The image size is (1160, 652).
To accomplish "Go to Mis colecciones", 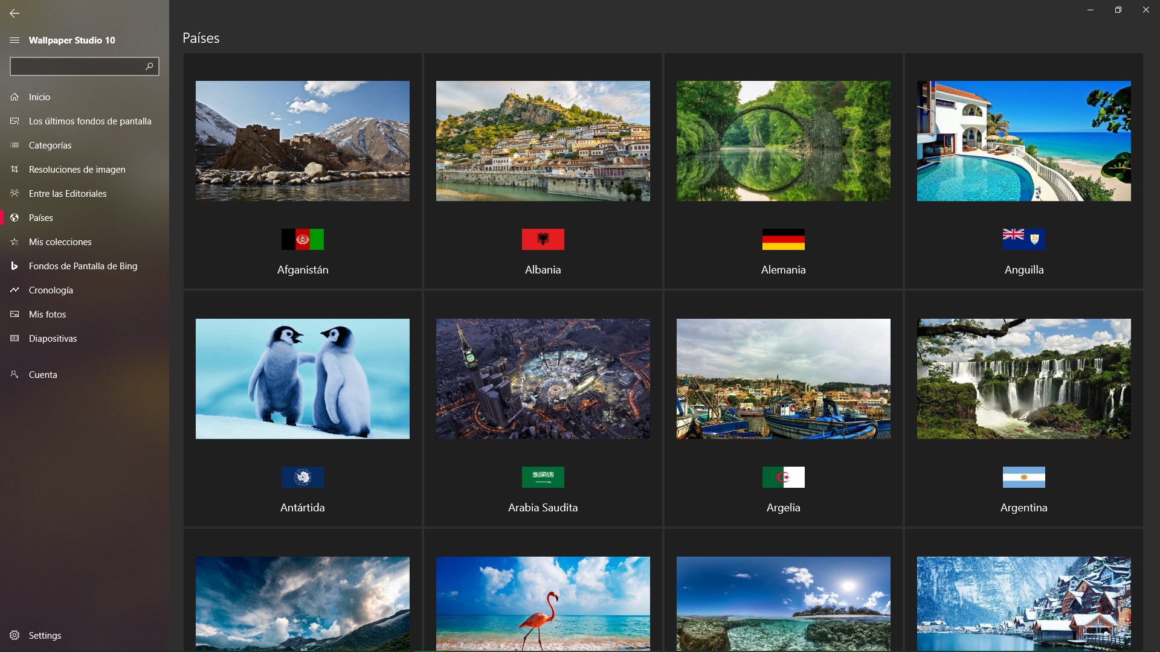I will 60,241.
